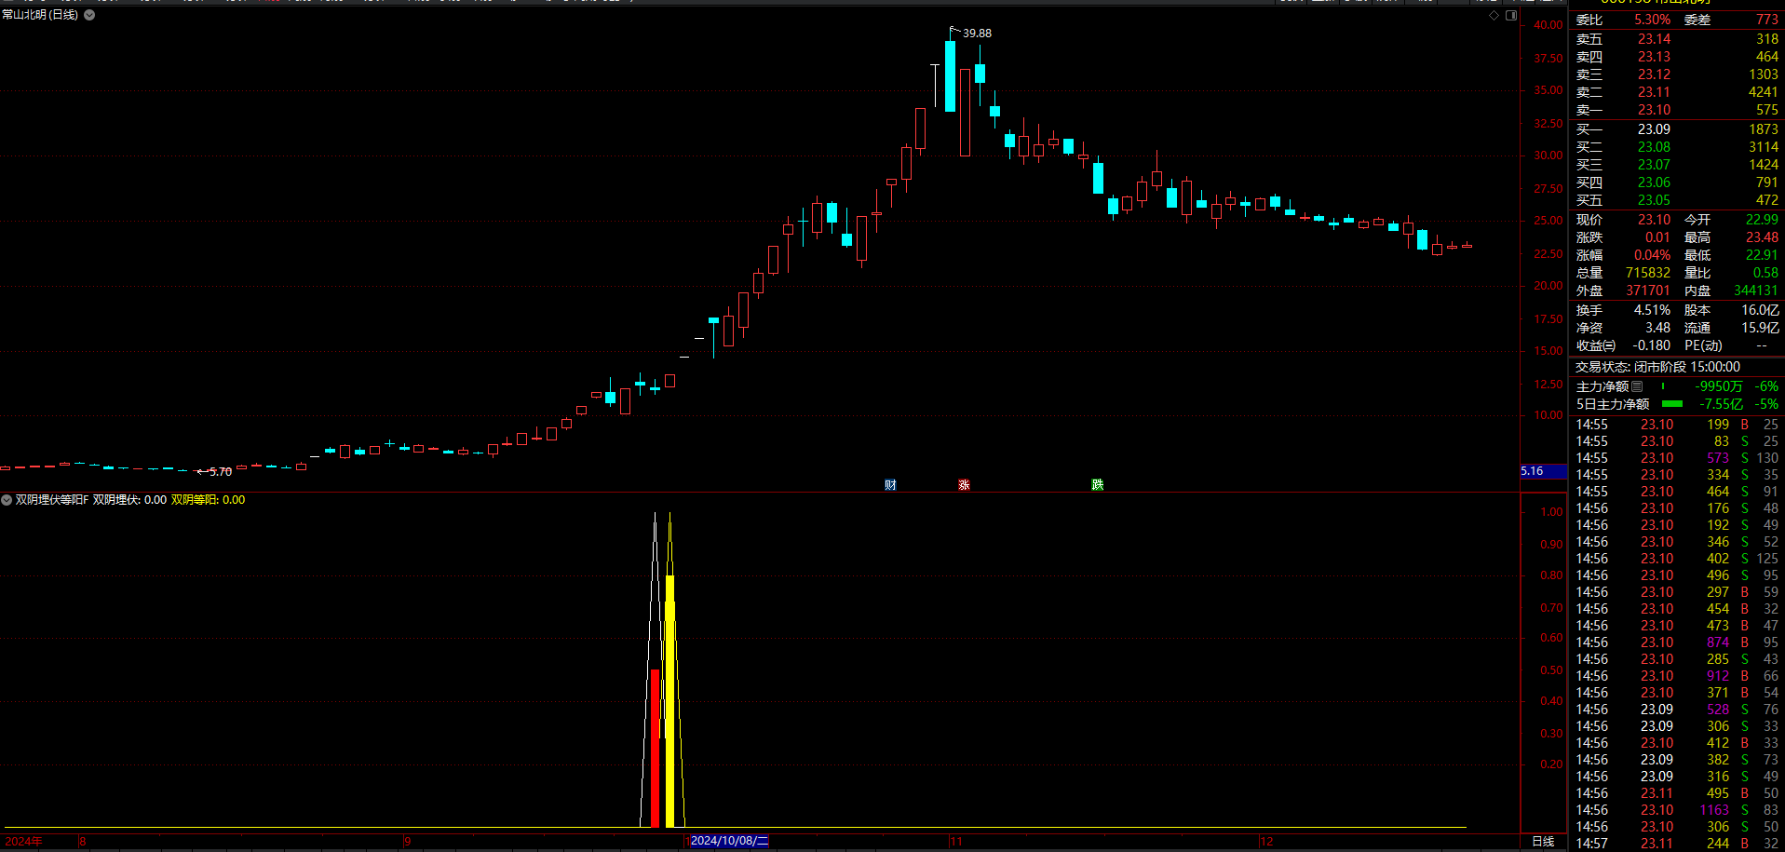Click the 收益(三) quarter toggle label
Screen dimensions: 1785x852
(1595, 345)
